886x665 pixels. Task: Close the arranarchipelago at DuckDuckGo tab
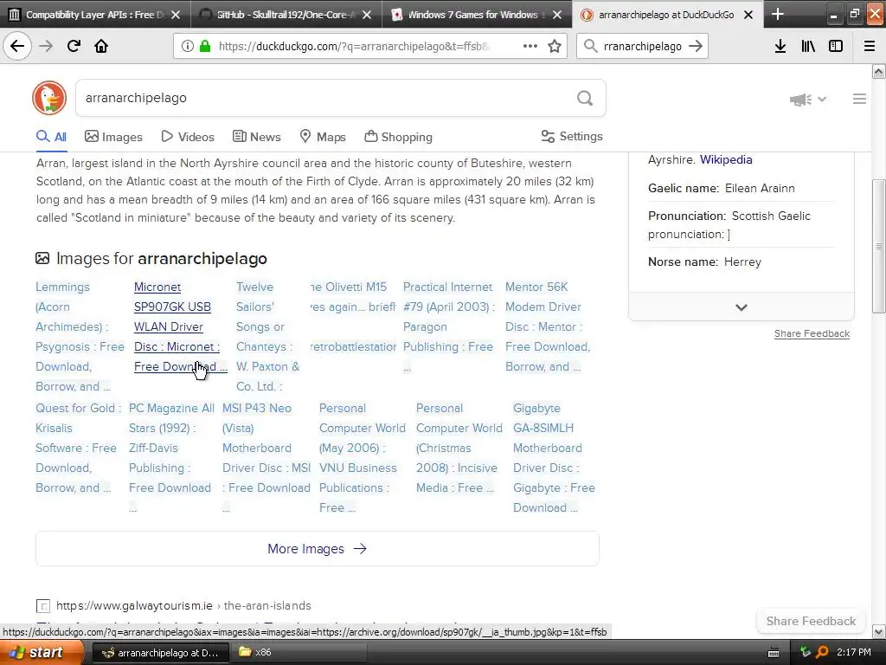(748, 15)
